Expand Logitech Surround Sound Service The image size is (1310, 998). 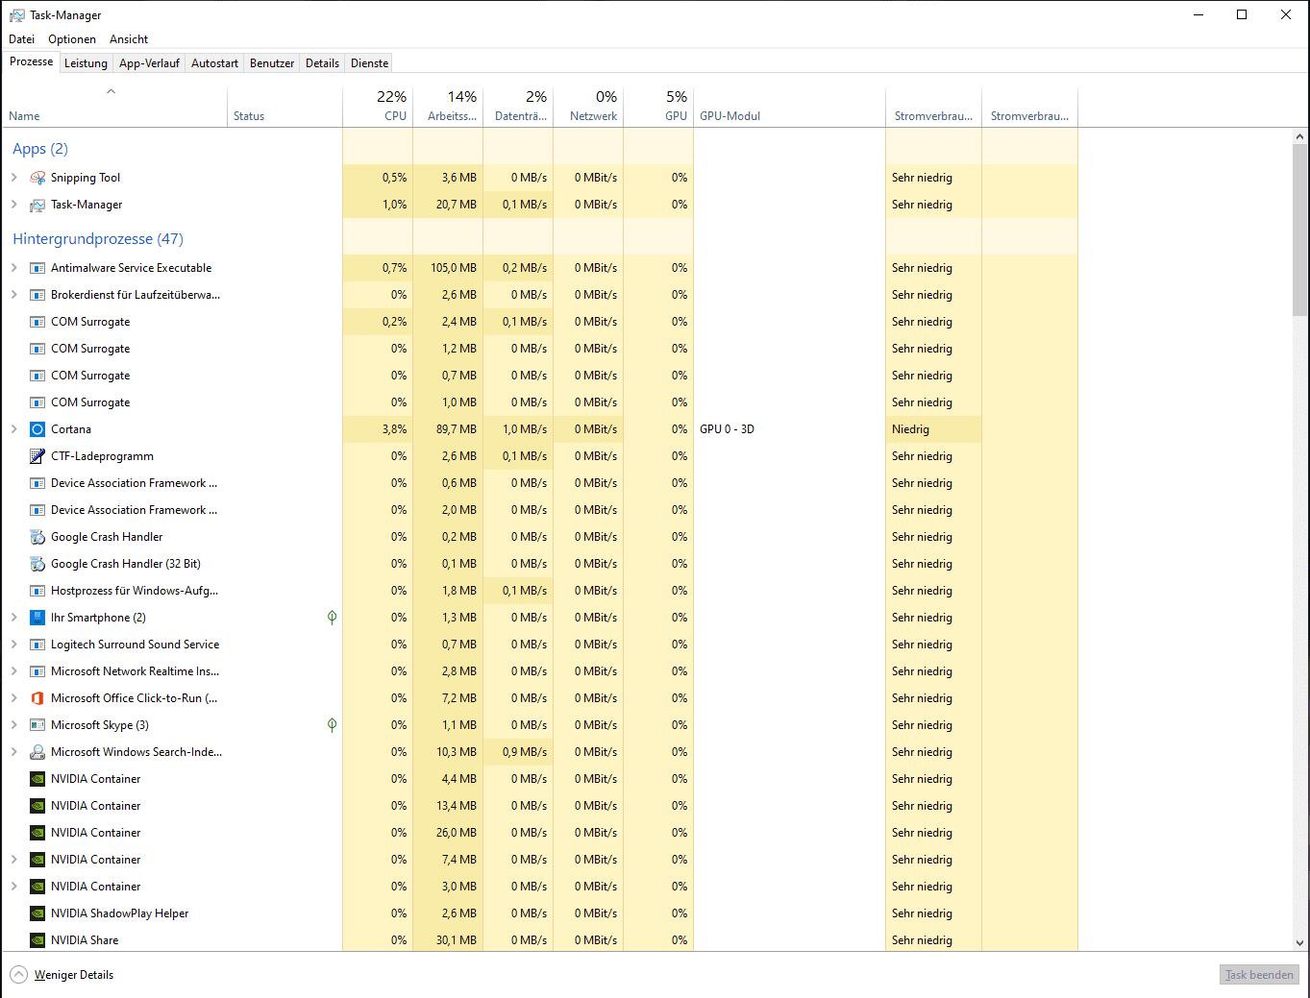(13, 645)
